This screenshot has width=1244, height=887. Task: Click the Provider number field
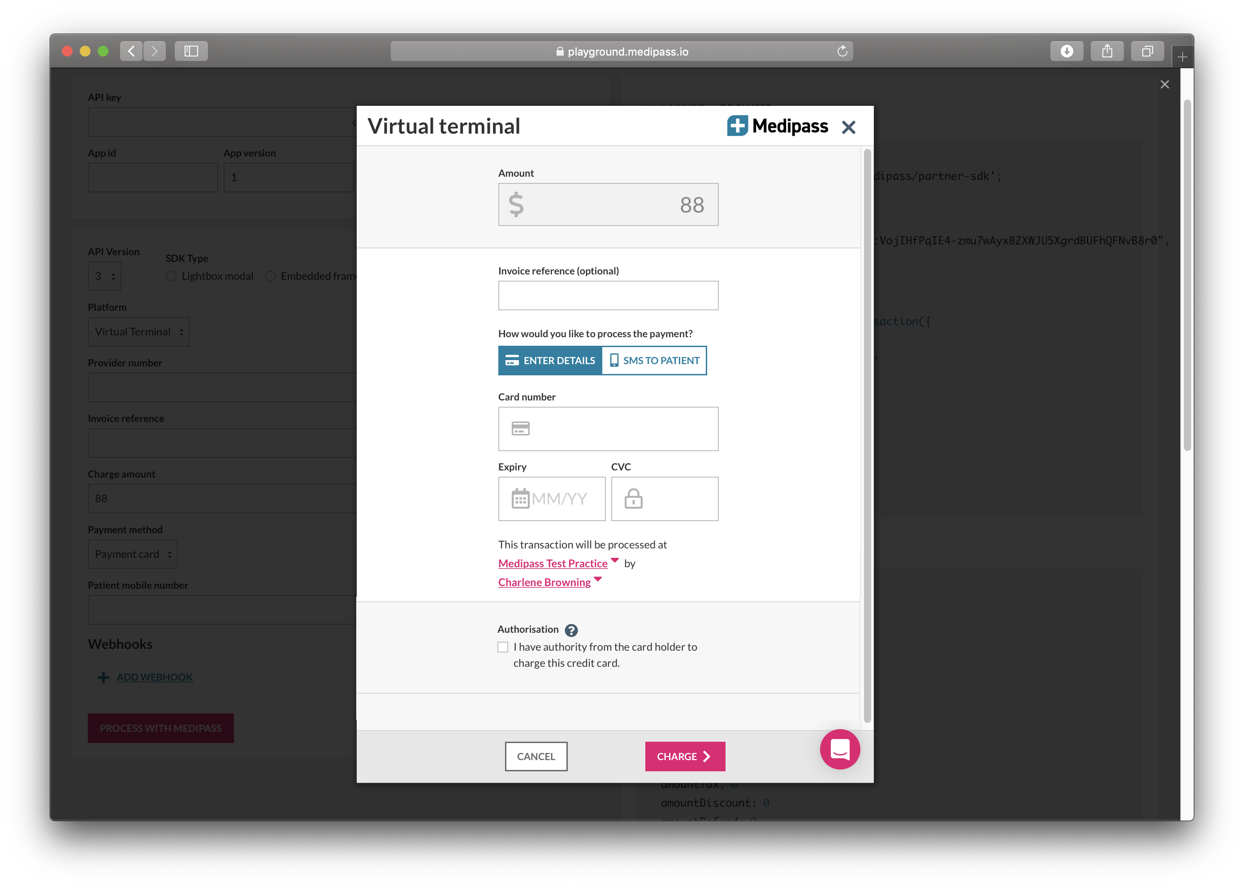coord(222,388)
